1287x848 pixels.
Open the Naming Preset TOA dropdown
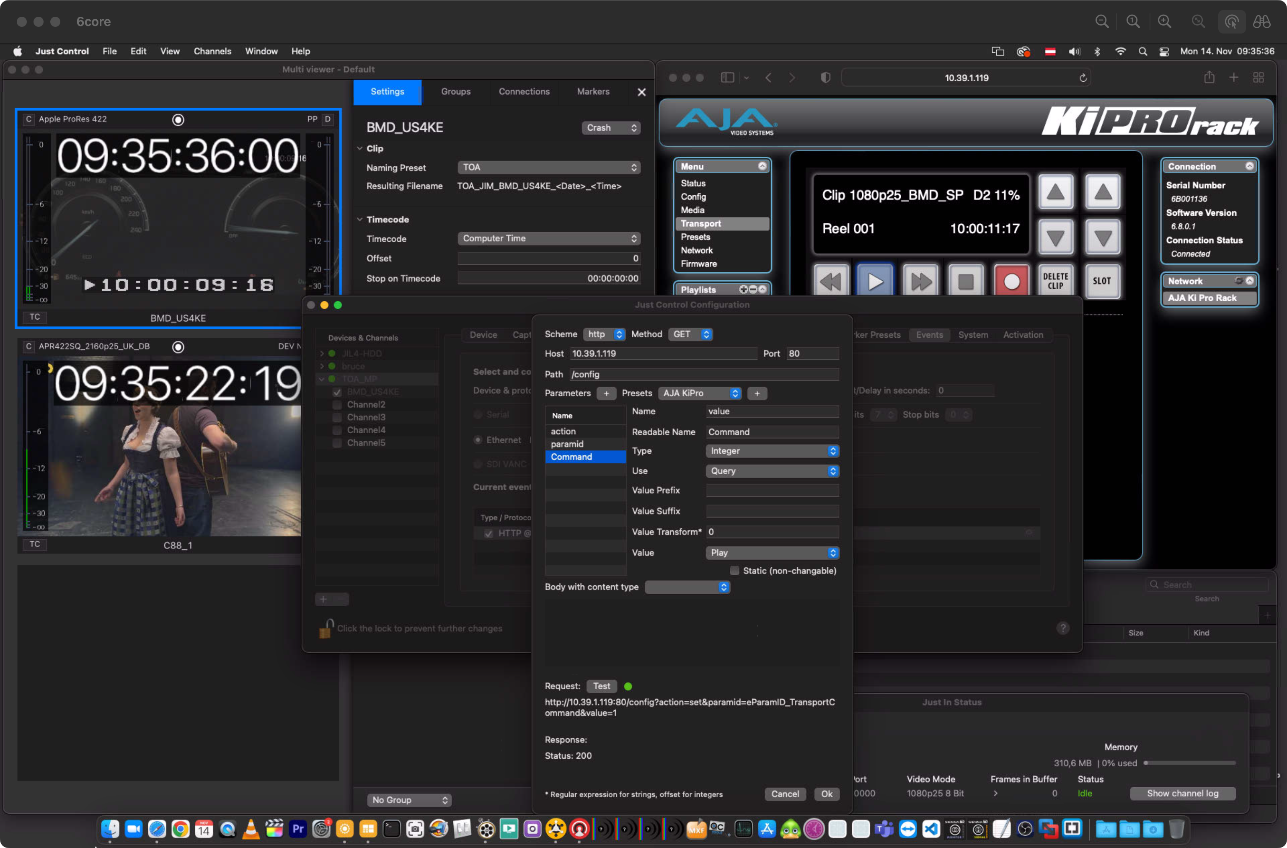tap(549, 168)
